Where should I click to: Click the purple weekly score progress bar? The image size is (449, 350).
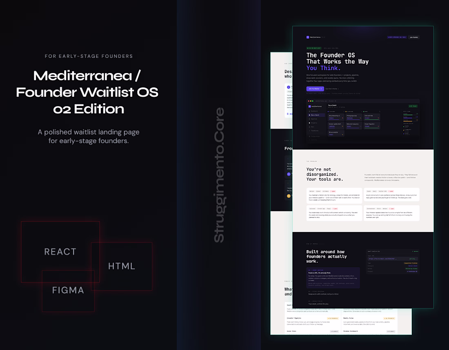pos(411,118)
